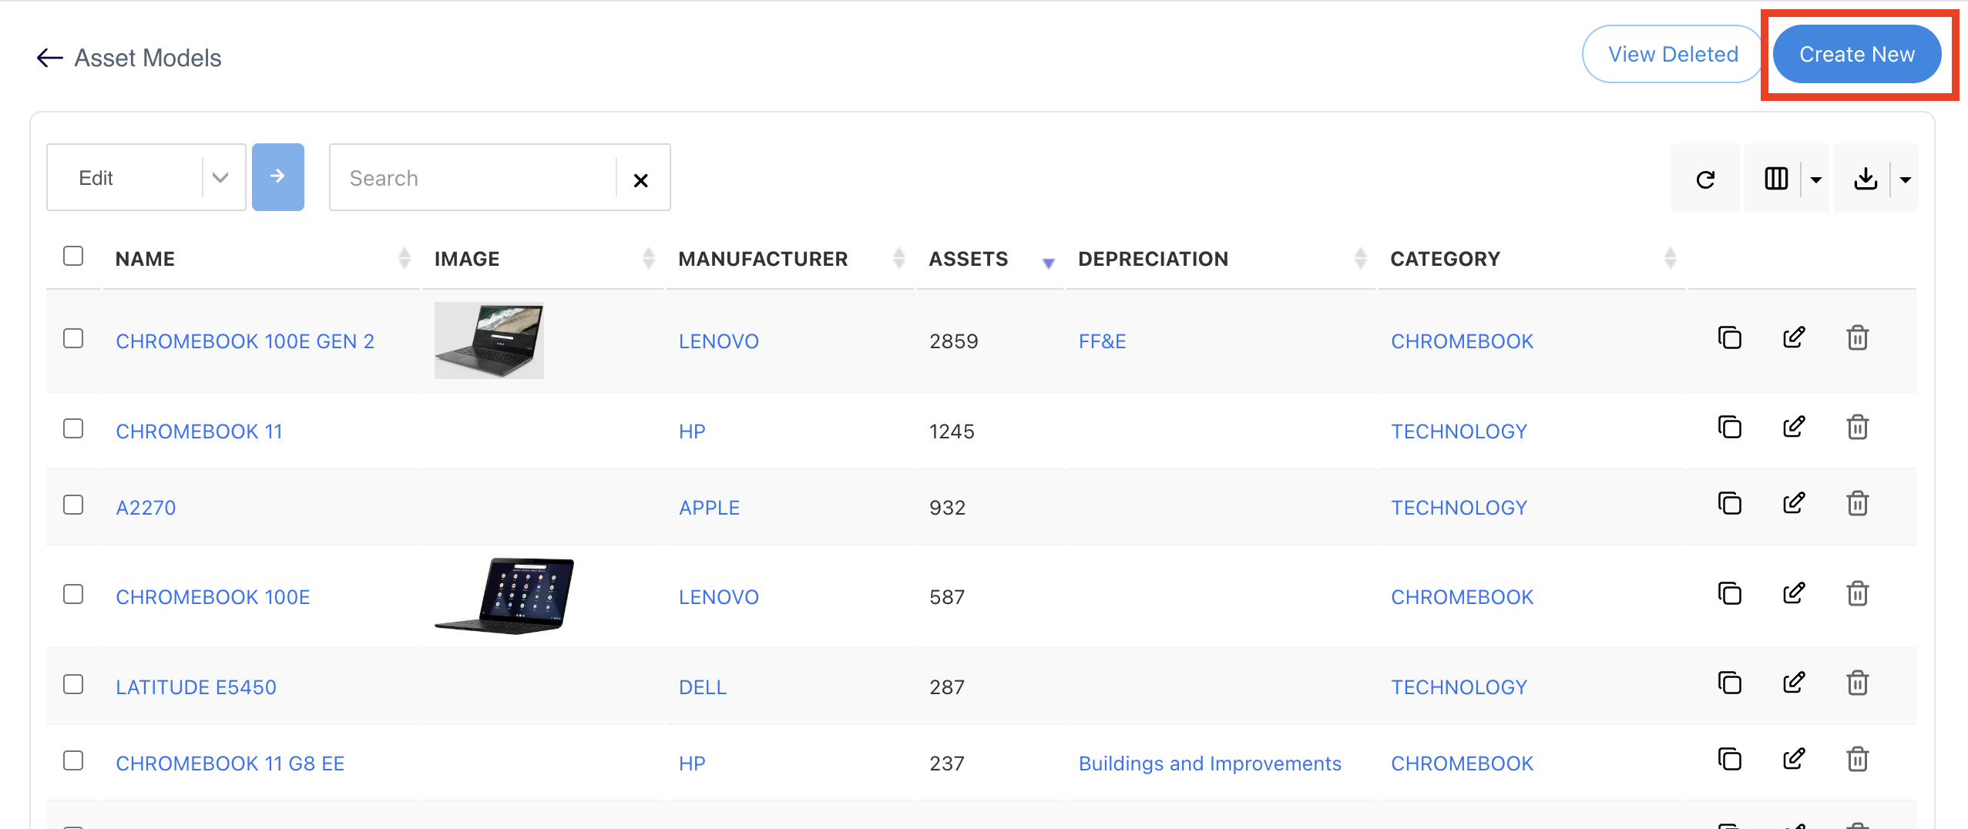Click the back arrow beside Asset Models
Screen dimensions: 1968x829
pos(49,58)
